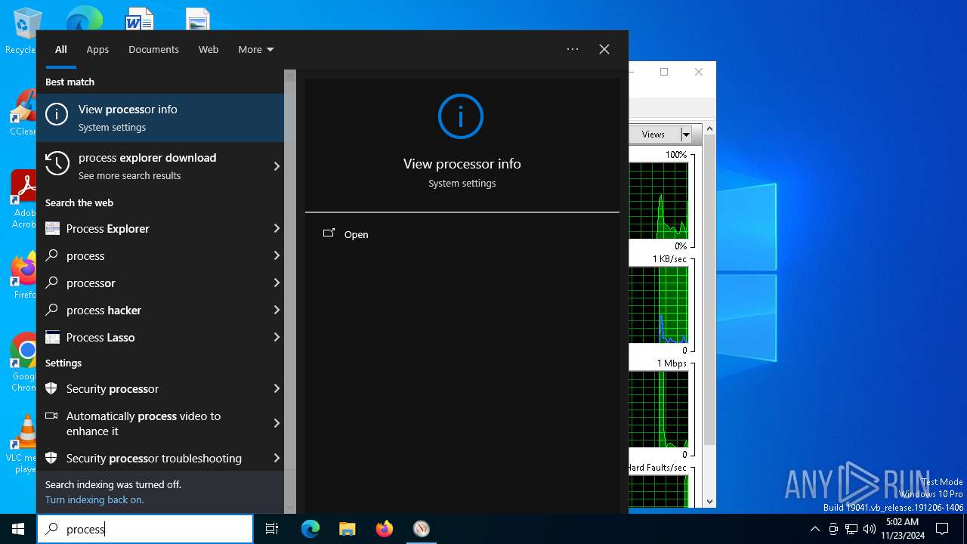Switch to the All search tab

[x=61, y=49]
